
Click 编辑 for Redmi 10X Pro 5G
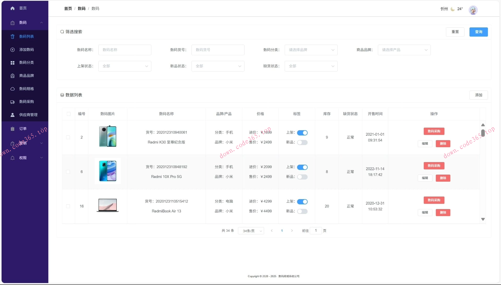[x=425, y=178]
